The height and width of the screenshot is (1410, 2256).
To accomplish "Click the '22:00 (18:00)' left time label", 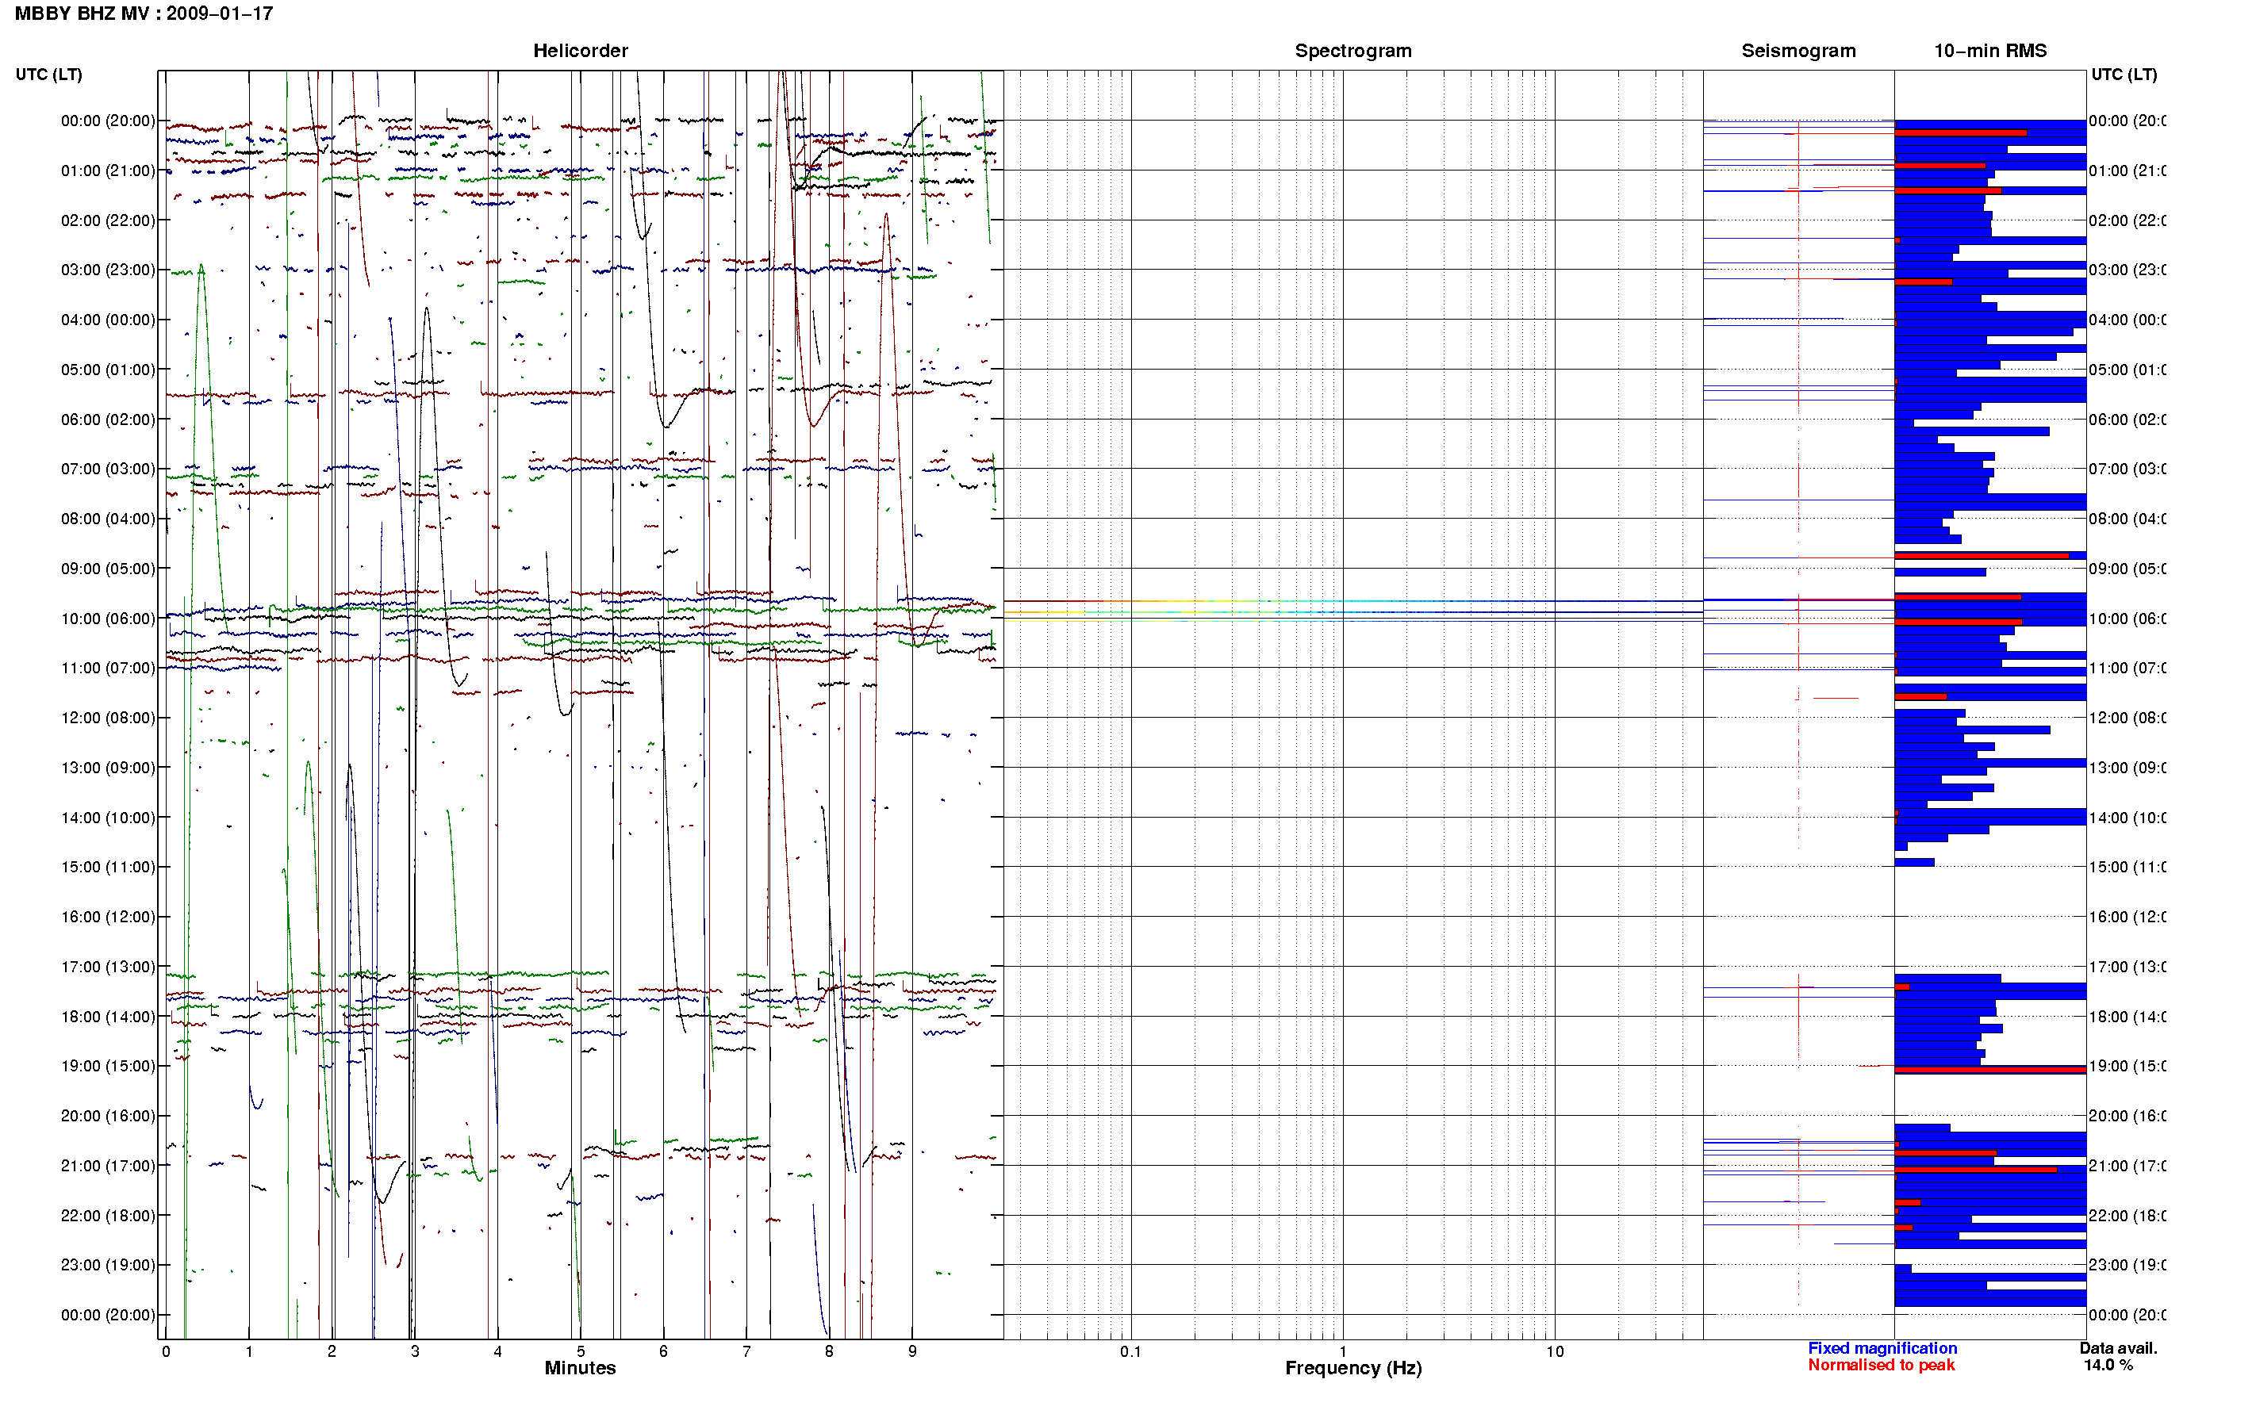I will coord(108,1215).
